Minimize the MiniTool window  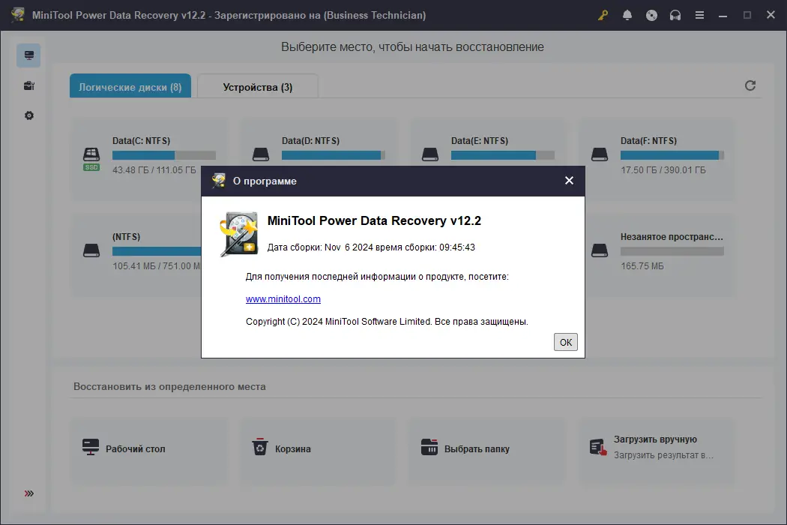point(723,16)
